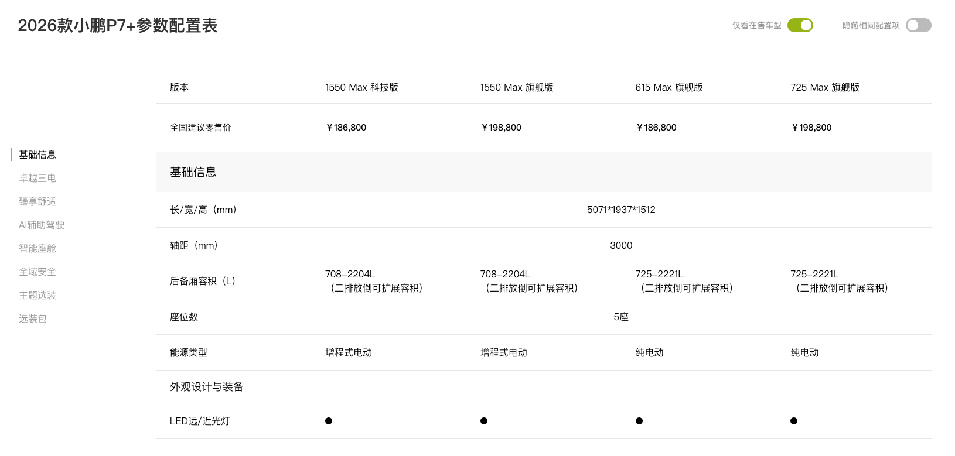Click the seat count value 5座
The height and width of the screenshot is (456, 955).
pos(621,317)
